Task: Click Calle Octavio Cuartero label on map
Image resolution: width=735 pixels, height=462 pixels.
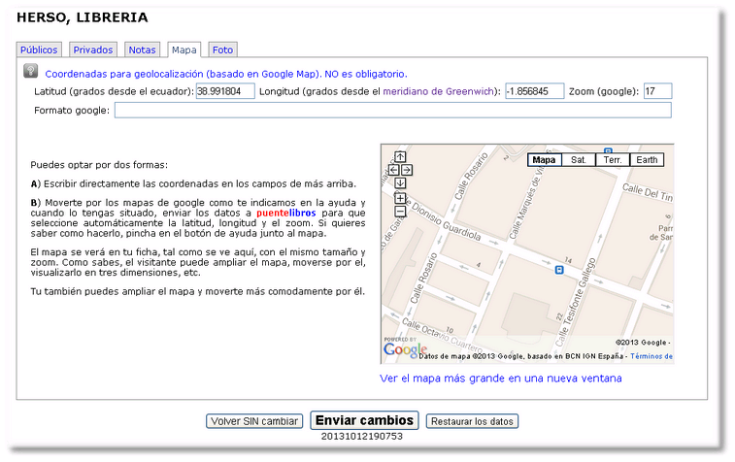Action: point(442,335)
